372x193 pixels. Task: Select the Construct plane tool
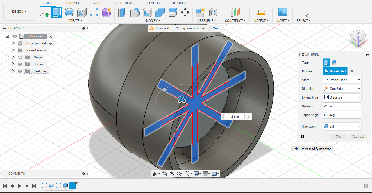coord(235,12)
